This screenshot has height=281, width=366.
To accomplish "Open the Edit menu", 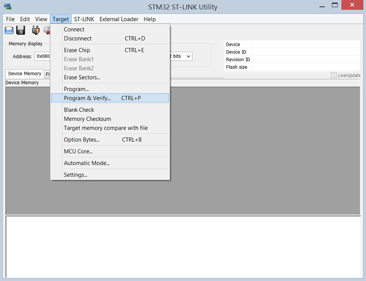I will click(25, 19).
